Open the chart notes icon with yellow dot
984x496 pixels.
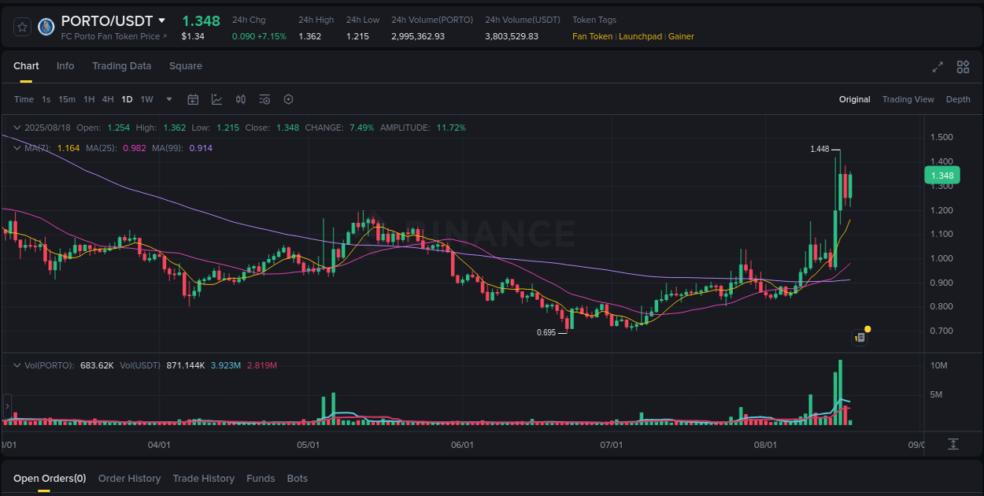click(x=860, y=336)
